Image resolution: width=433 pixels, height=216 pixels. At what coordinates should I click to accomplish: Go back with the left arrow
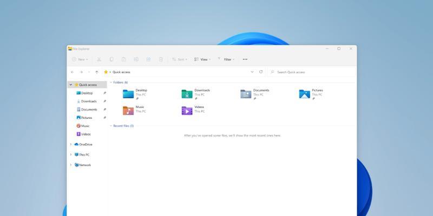(73, 72)
